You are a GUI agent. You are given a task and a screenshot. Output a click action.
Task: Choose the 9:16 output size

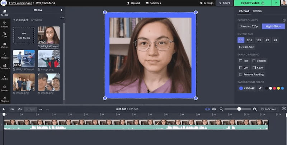tap(249, 40)
